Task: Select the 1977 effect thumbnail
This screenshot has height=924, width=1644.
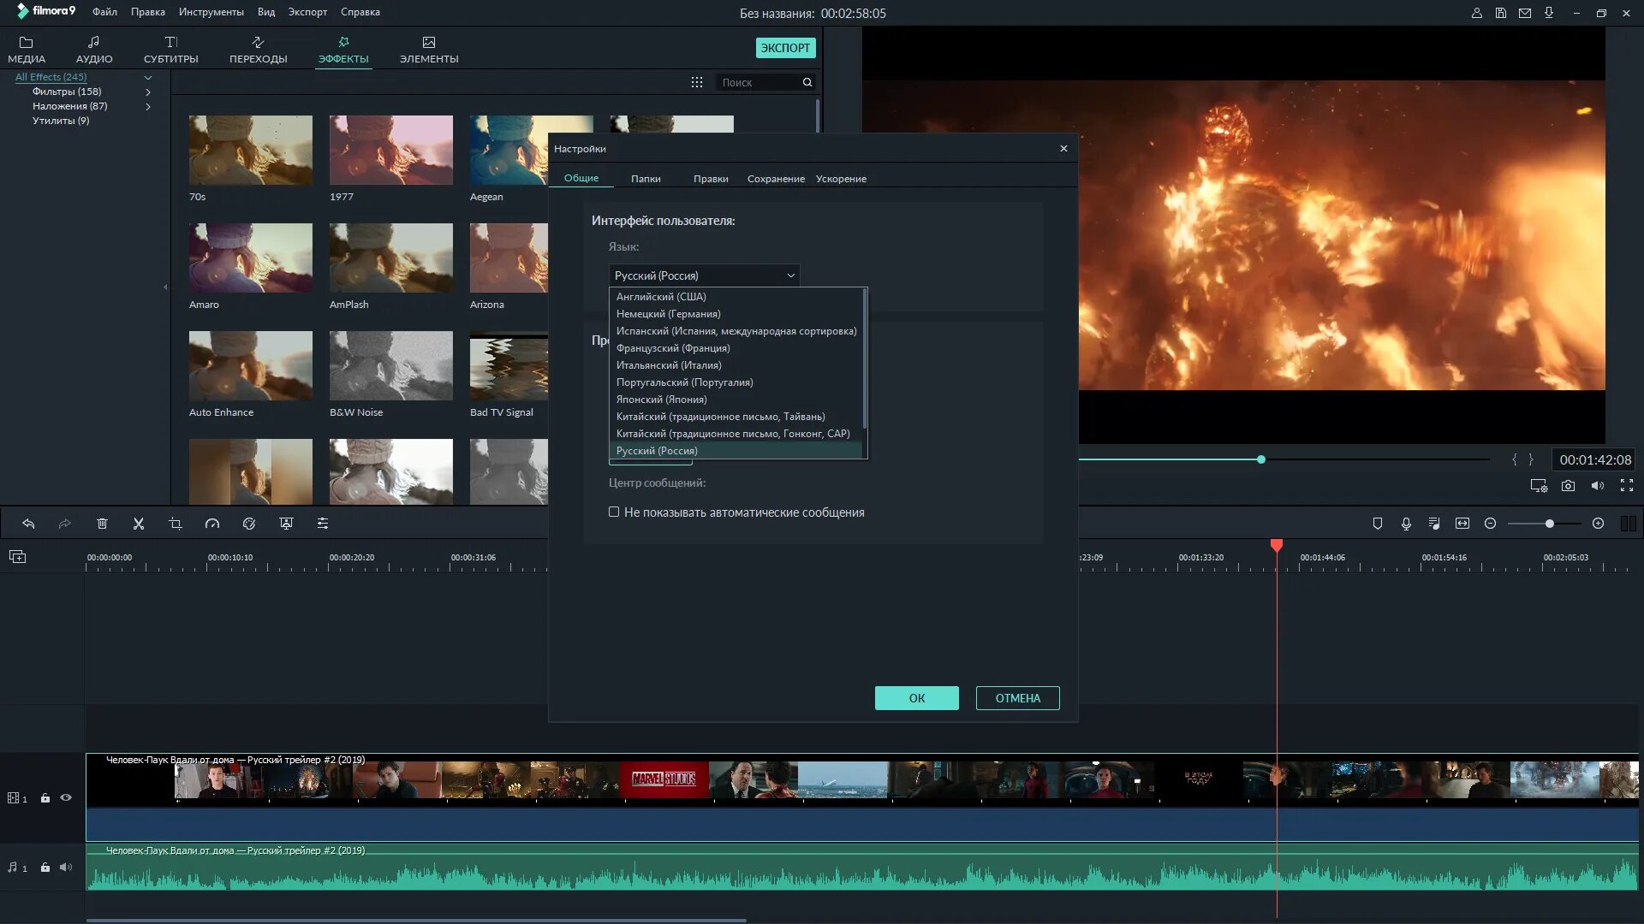Action: tap(390, 150)
